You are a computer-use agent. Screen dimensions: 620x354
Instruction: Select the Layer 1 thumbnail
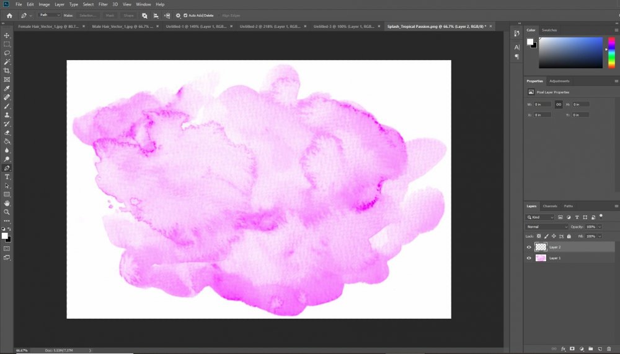(541, 258)
